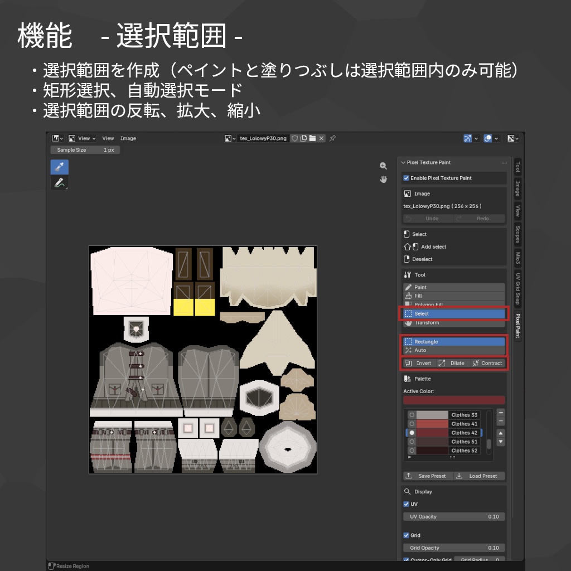Screen dimensions: 571x571
Task: Switch to the Mio3 sidebar tab
Action: 517,258
